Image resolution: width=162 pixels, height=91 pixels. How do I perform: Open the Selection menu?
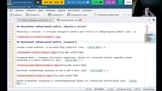[31, 10]
